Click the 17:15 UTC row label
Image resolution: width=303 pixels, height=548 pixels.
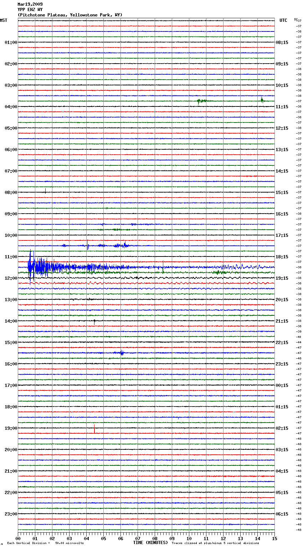(x=282, y=235)
